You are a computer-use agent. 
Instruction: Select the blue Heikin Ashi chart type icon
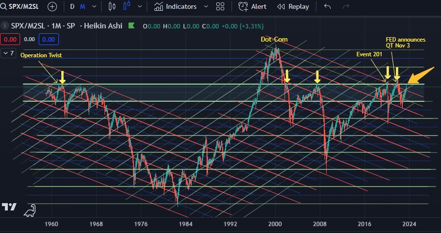(127, 6)
